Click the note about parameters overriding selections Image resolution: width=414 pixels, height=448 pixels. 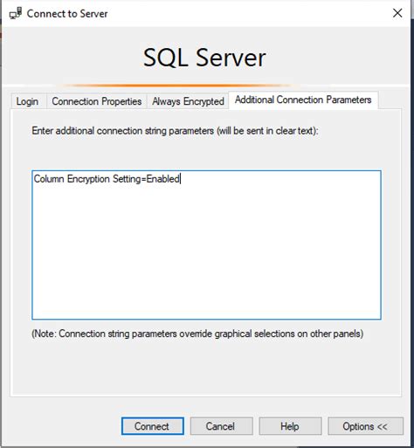197,334
